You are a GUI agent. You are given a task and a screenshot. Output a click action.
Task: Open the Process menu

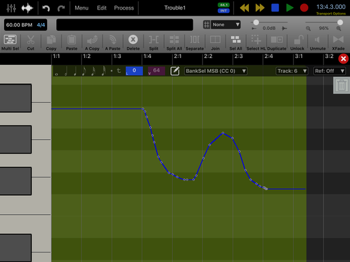click(124, 8)
